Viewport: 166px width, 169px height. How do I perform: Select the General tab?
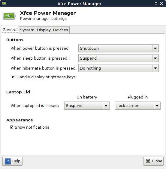[x=10, y=30]
